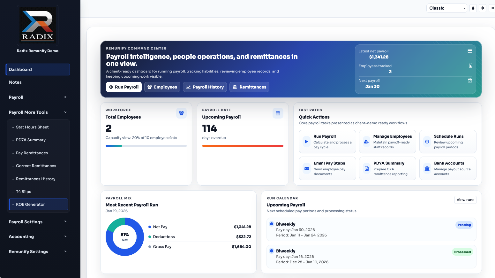Click the Jan 30 Biweekly run bullet icon
The image size is (495, 278).
tap(272, 224)
